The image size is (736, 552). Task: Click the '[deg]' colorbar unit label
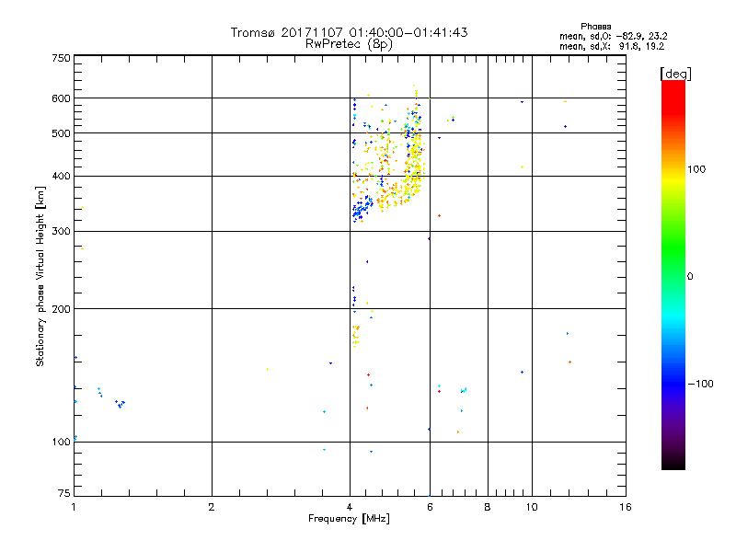click(675, 74)
